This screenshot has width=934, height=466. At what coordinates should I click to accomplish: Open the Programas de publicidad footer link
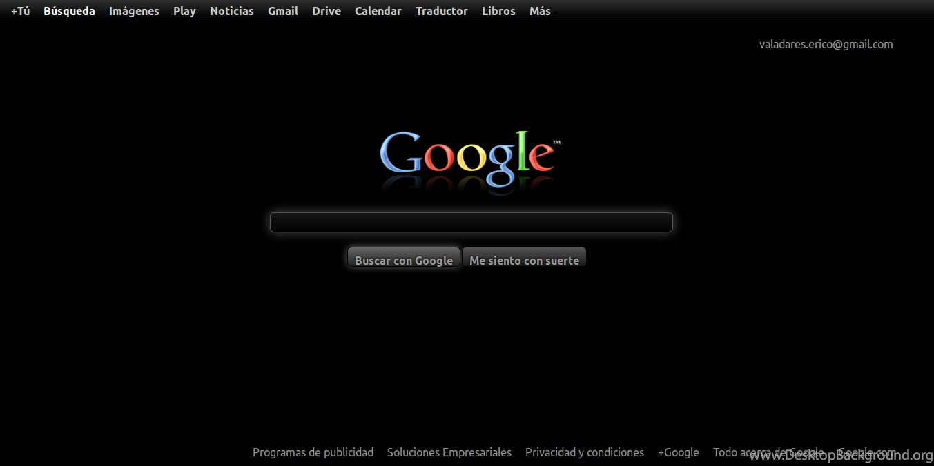[313, 452]
